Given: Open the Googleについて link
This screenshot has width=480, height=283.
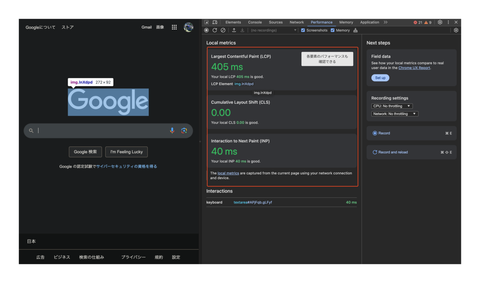Looking at the screenshot, I should tap(40, 27).
